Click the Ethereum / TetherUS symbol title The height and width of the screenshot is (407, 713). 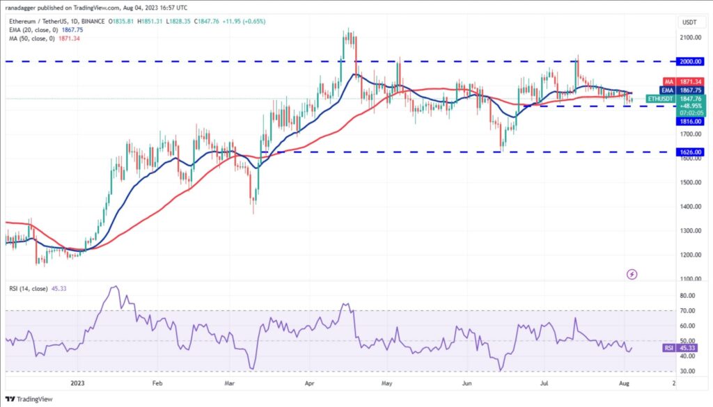point(57,22)
